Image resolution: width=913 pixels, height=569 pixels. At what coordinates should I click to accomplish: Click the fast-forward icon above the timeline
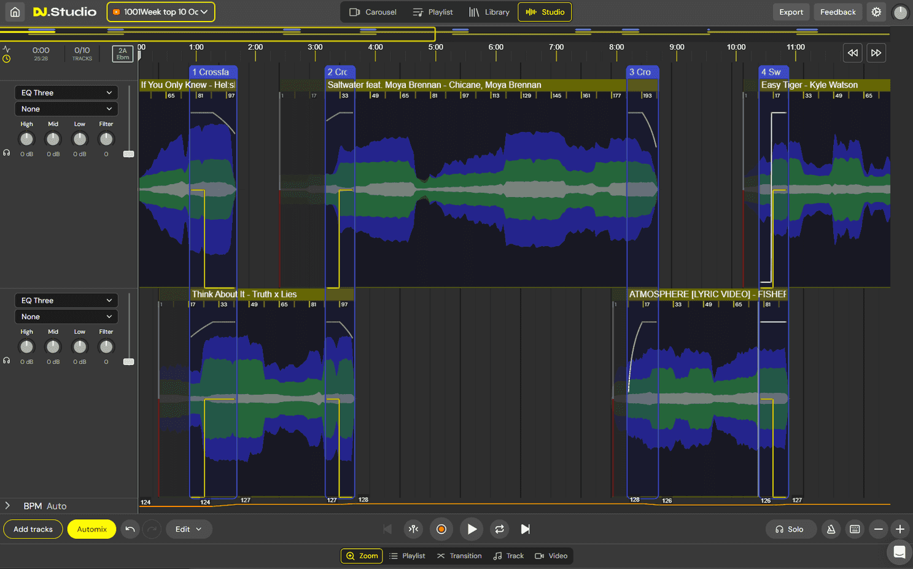click(x=876, y=53)
